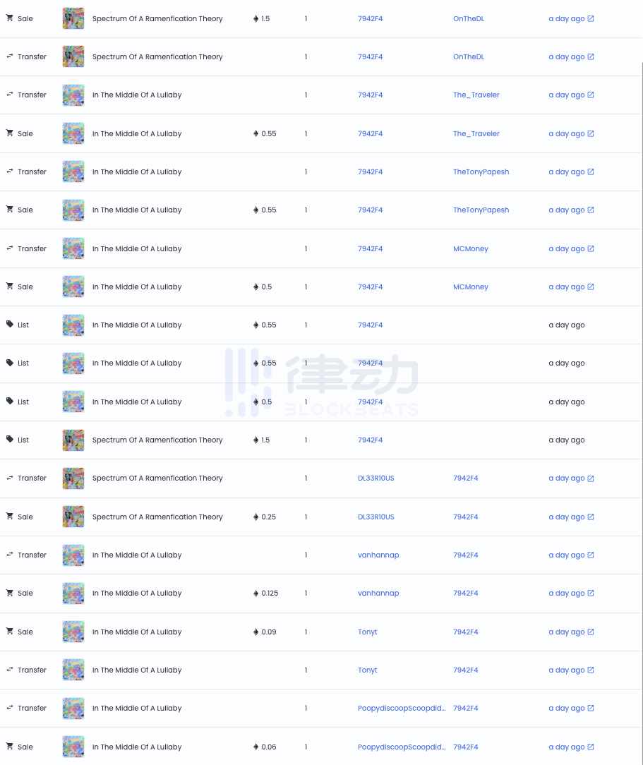
Task: Click 'In The Middle Of A Lullaby' in MCMoney Sale row
Action: [137, 287]
